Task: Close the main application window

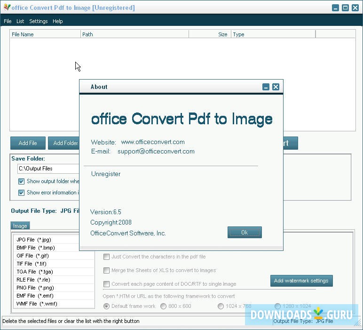Action: point(355,8)
